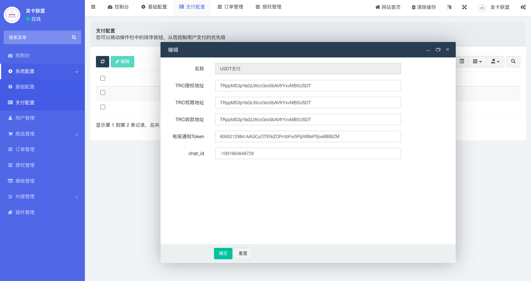Open 用户管理 in the sidebar
Image resolution: width=531 pixels, height=281 pixels.
25,118
